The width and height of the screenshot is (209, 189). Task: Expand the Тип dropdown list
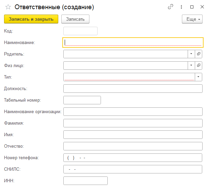click(x=198, y=77)
